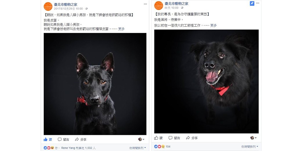Open comment icon on the left post
290x151 pixels.
[59, 139]
